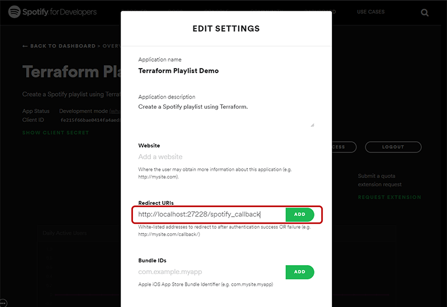Click the round ellipsis icon bottom-left

(3, 303)
